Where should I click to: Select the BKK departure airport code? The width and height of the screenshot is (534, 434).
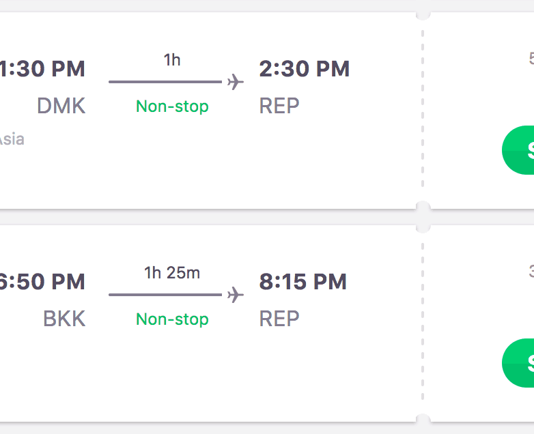click(64, 319)
